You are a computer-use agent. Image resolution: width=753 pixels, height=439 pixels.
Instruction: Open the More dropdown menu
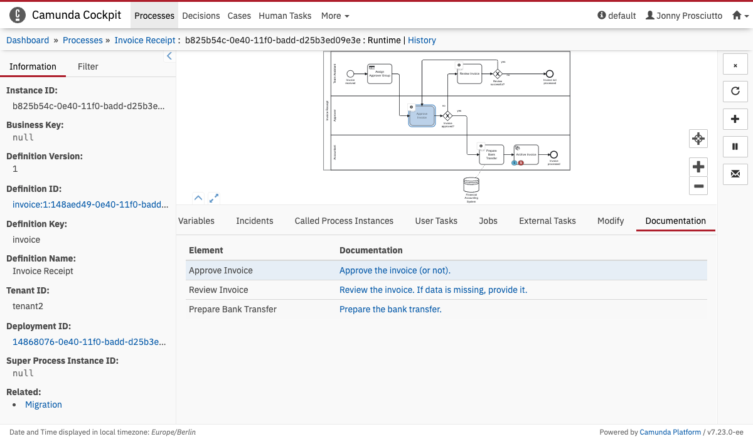click(335, 16)
